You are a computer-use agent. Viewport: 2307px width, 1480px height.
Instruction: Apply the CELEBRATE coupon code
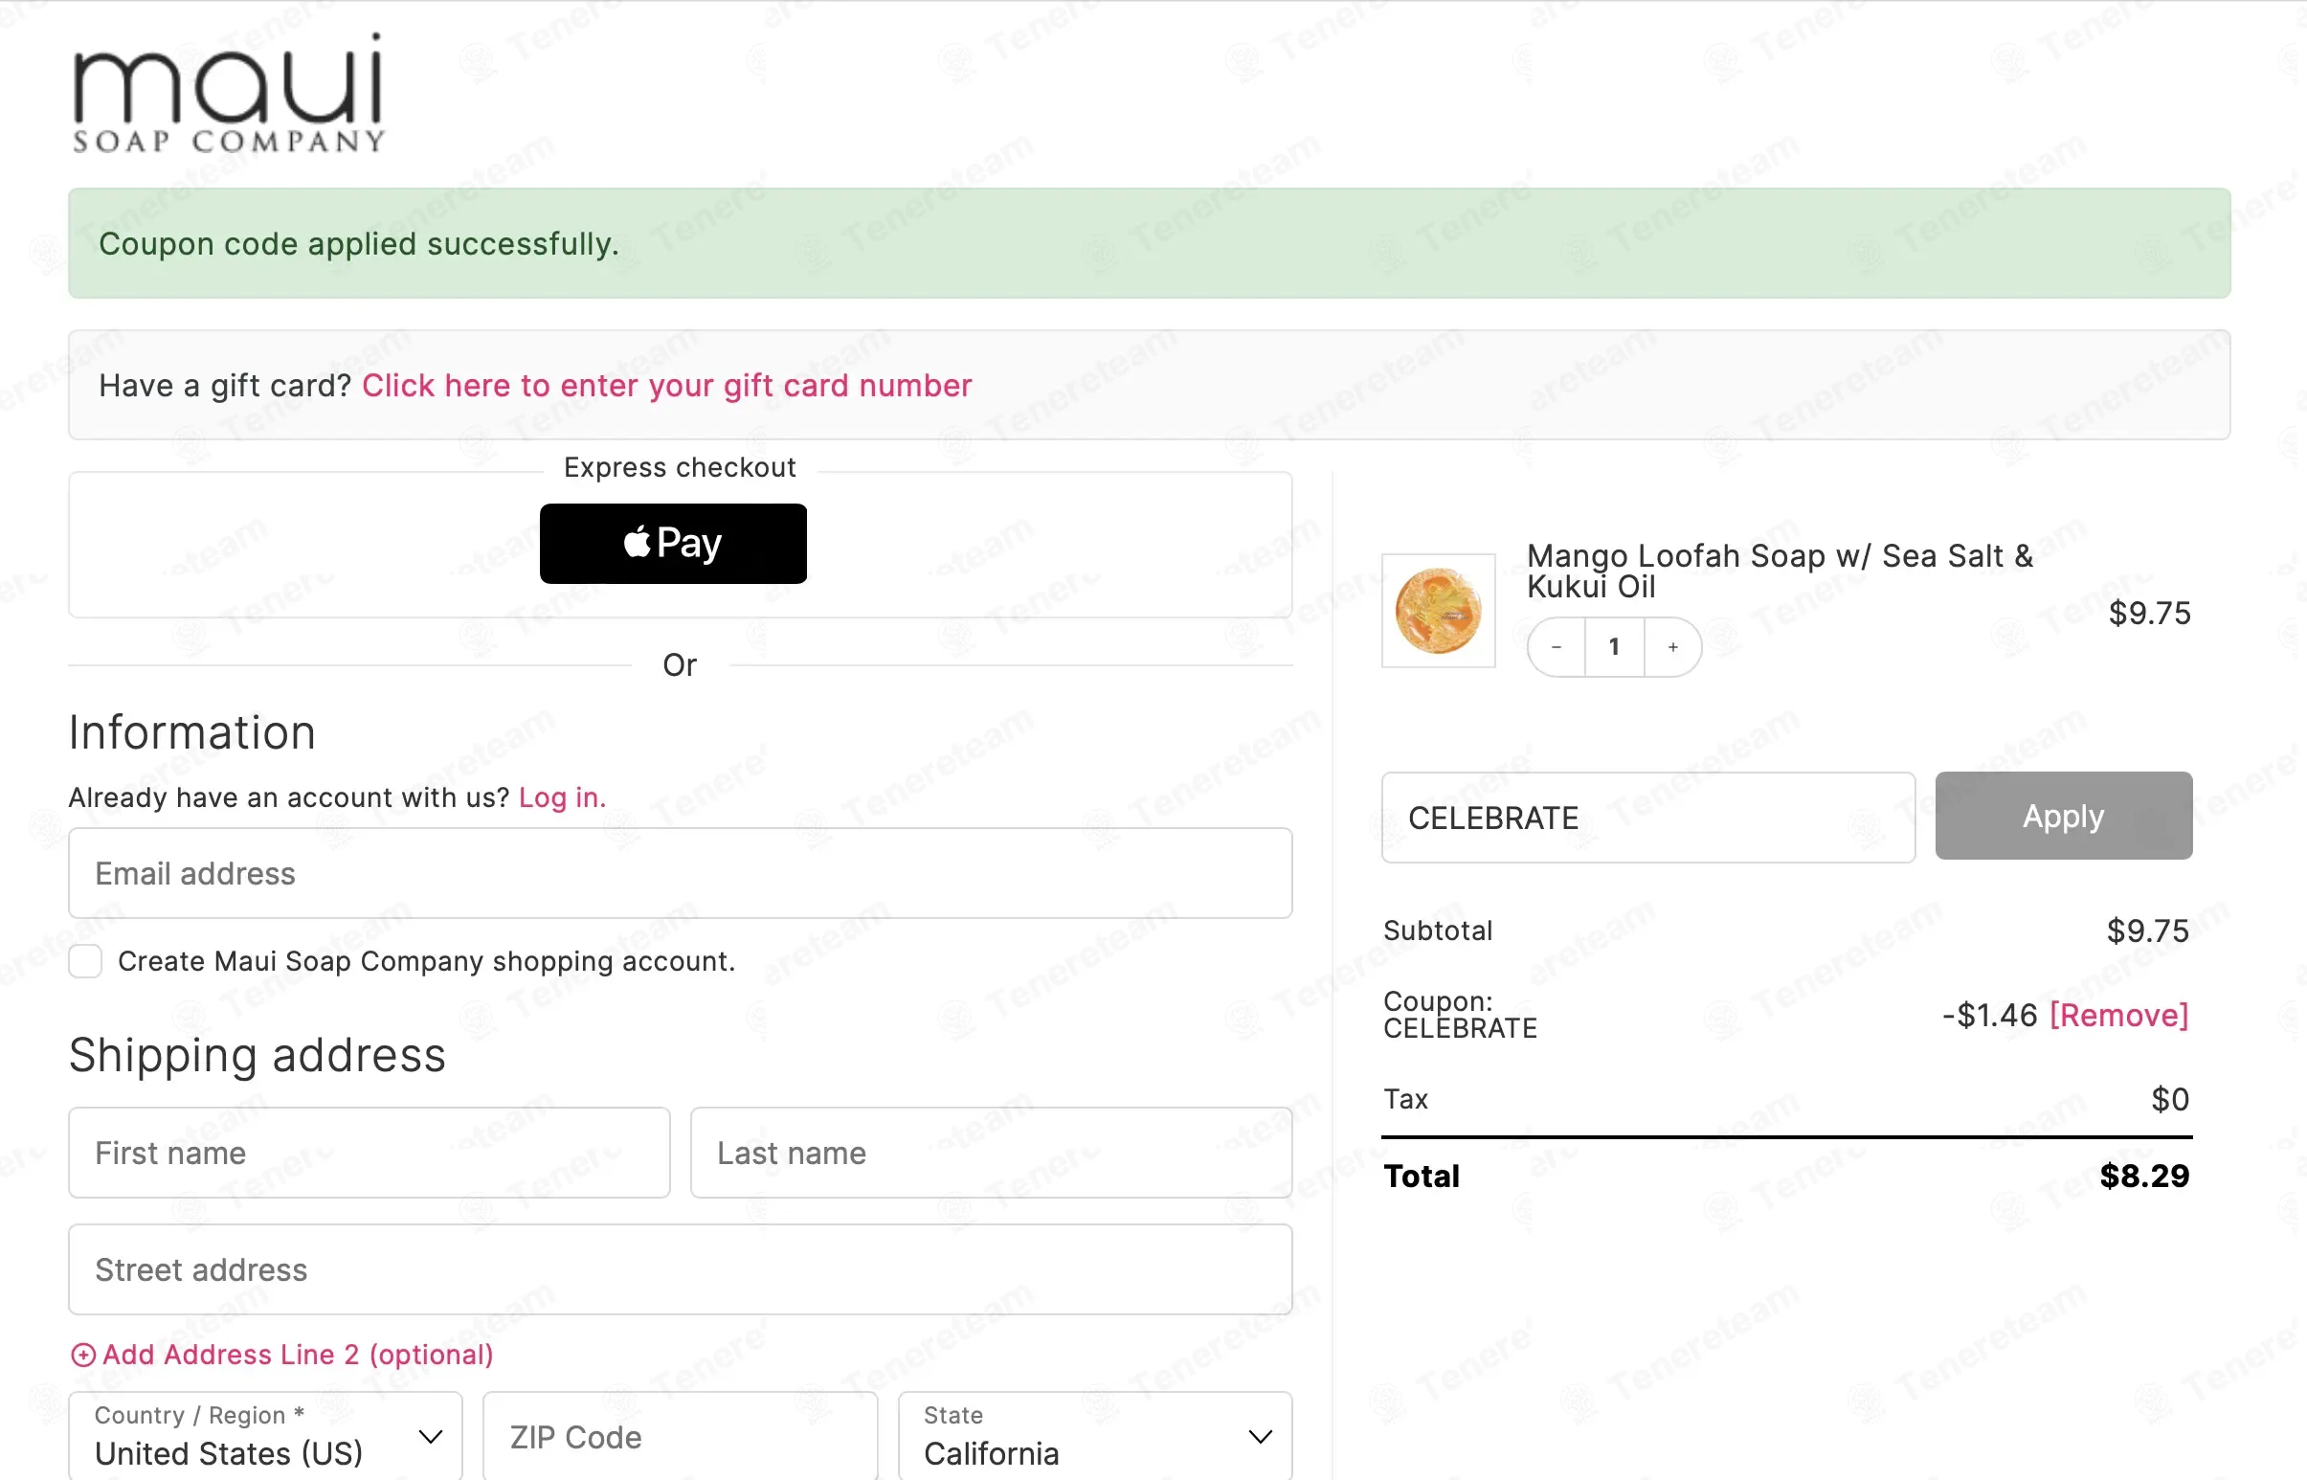[2063, 816]
